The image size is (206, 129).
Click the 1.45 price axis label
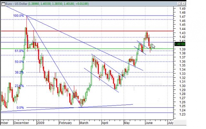182,25
